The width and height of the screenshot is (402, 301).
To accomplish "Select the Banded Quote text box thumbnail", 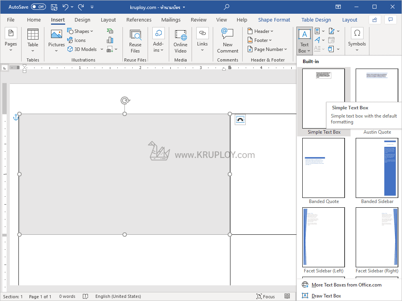I will coord(323,168).
